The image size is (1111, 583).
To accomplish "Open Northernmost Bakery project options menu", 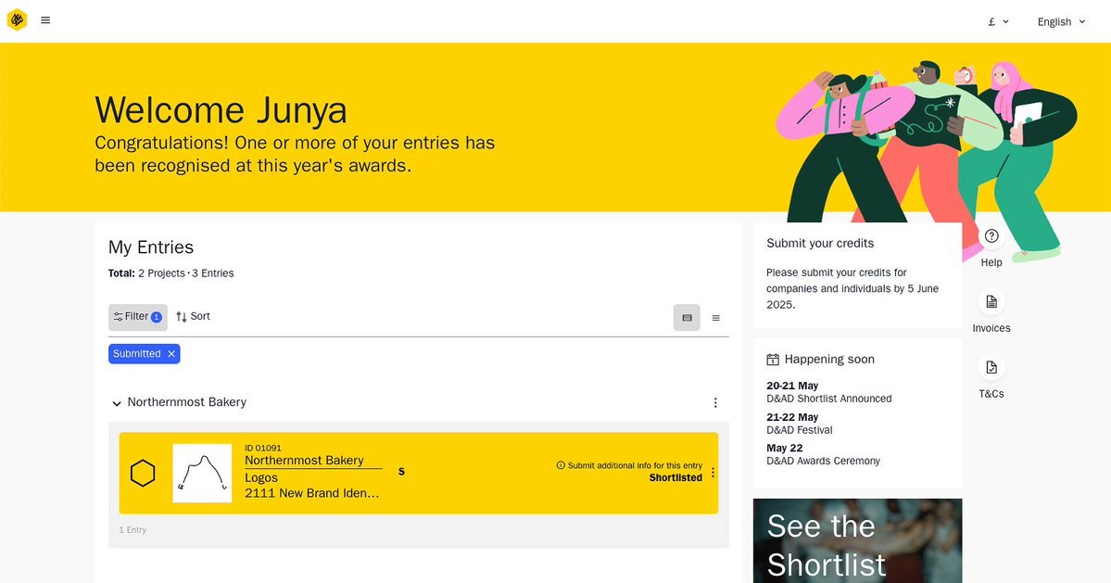I will pyautogui.click(x=715, y=403).
